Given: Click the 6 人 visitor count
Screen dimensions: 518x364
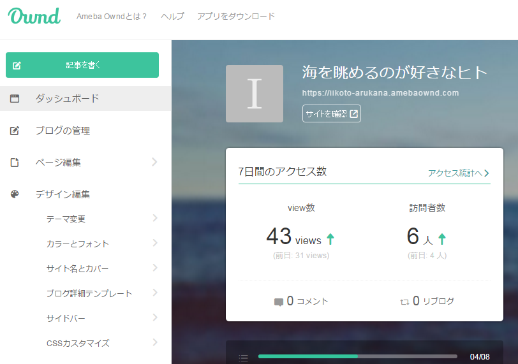Looking at the screenshot, I should pyautogui.click(x=420, y=237).
